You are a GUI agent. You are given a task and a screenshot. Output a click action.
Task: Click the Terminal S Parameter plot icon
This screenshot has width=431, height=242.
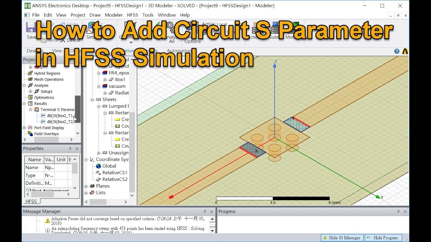(x=37, y=110)
